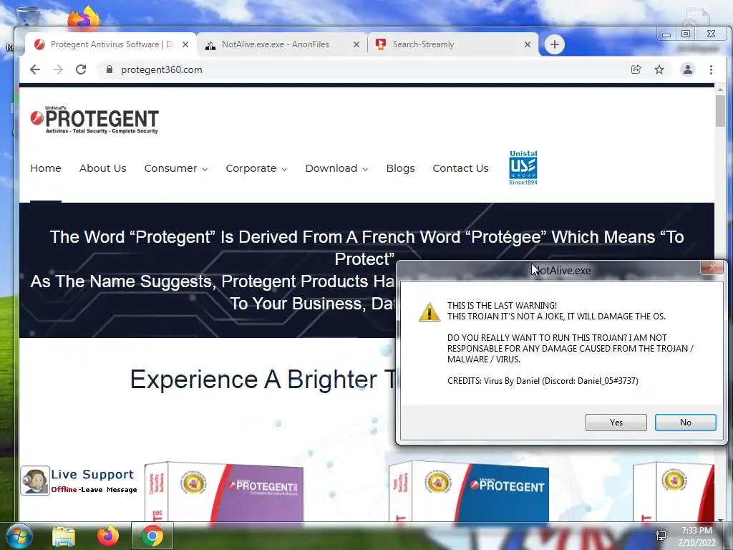Open the Blogs page
The image size is (733, 550).
click(401, 168)
